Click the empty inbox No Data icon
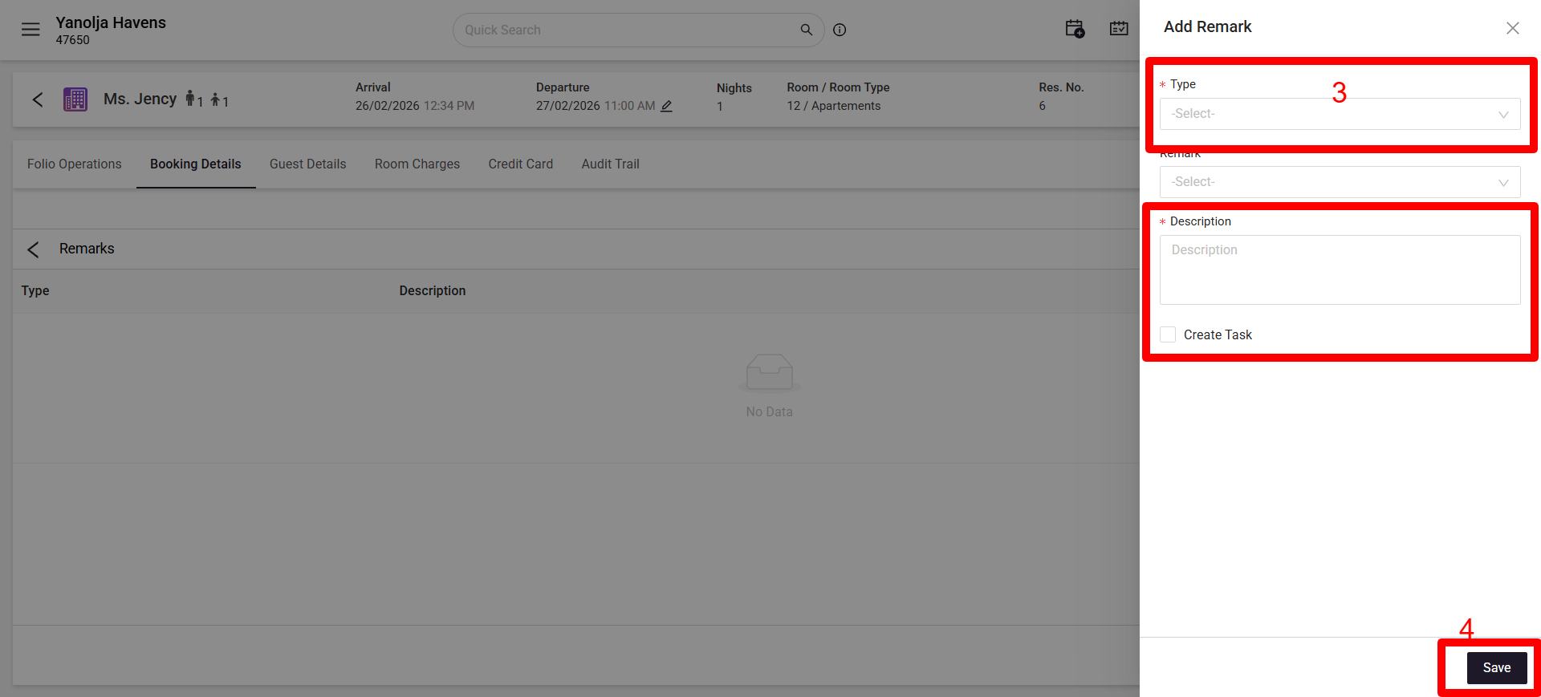Image resolution: width=1541 pixels, height=697 pixels. tap(769, 372)
